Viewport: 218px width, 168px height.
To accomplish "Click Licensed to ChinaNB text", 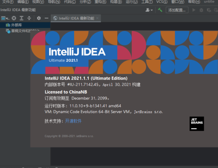I will pyautogui.click(x=66, y=92).
